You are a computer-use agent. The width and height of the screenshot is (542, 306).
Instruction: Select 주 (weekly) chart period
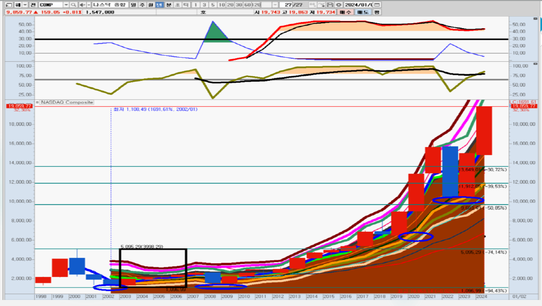point(142,5)
